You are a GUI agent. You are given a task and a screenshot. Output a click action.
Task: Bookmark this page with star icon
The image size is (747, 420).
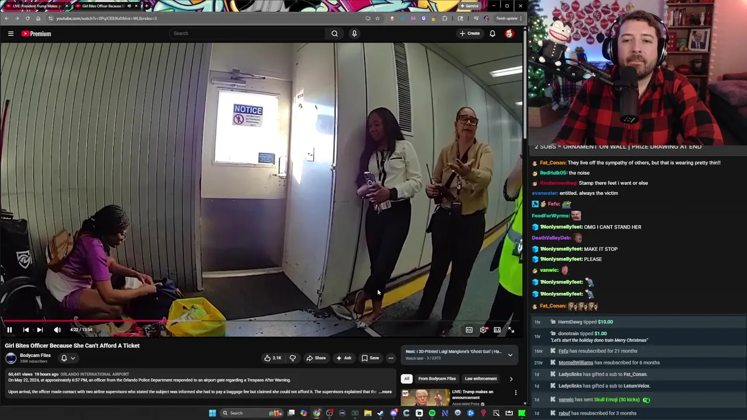point(378,18)
